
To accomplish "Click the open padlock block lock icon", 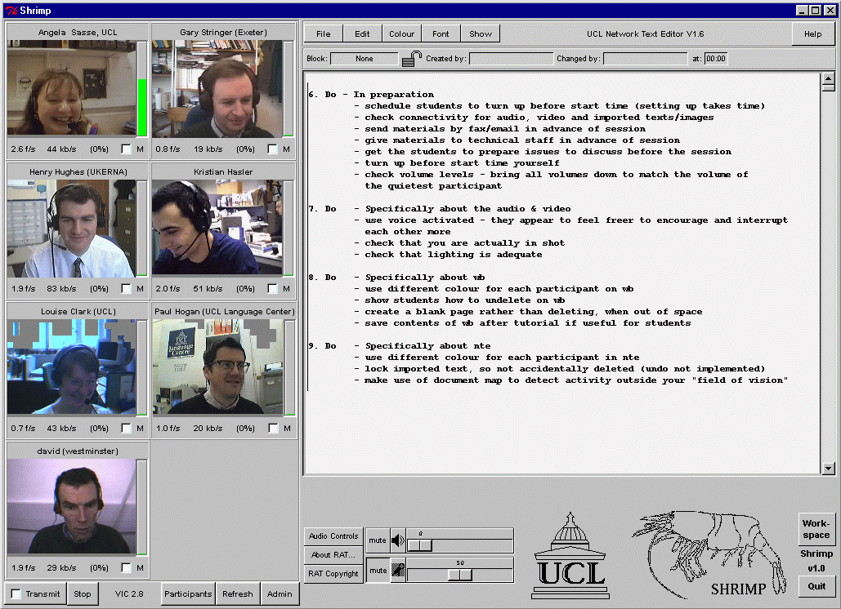I will (x=411, y=59).
